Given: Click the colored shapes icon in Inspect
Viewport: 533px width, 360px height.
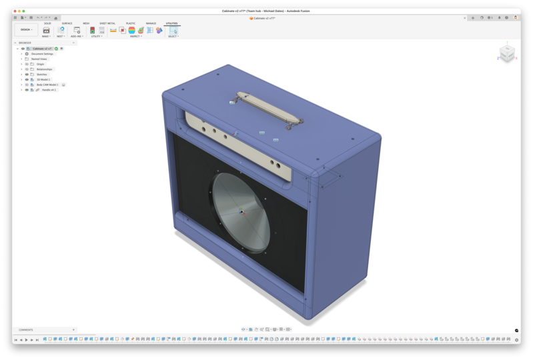Looking at the screenshot, I should (159, 30).
